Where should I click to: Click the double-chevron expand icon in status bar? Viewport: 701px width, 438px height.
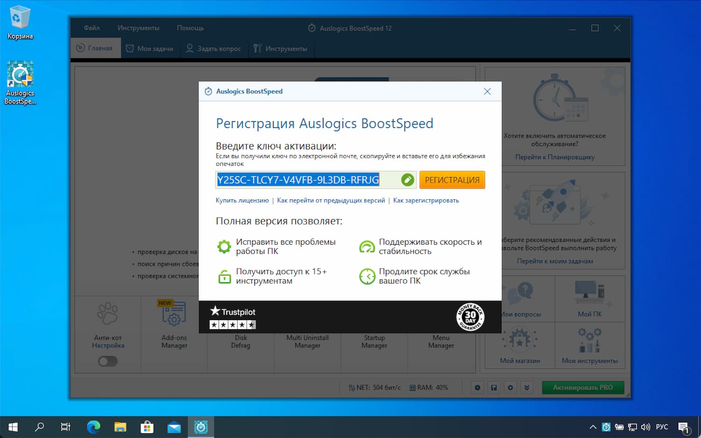click(x=527, y=388)
